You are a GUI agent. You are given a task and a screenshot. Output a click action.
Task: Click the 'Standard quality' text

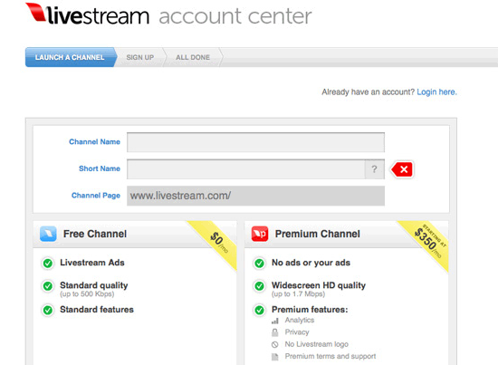tap(94, 285)
